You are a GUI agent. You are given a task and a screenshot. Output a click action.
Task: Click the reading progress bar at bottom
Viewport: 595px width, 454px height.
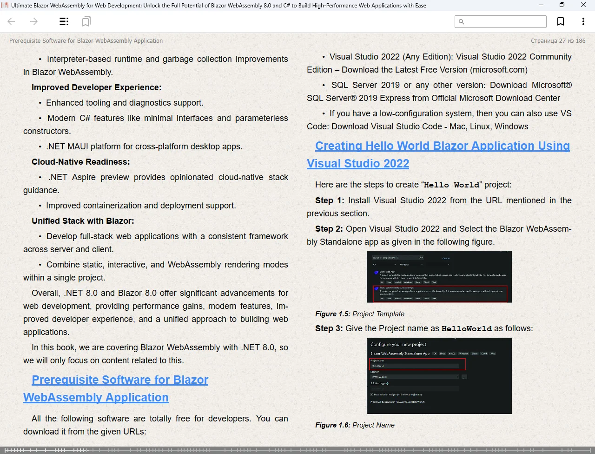[x=297, y=450]
